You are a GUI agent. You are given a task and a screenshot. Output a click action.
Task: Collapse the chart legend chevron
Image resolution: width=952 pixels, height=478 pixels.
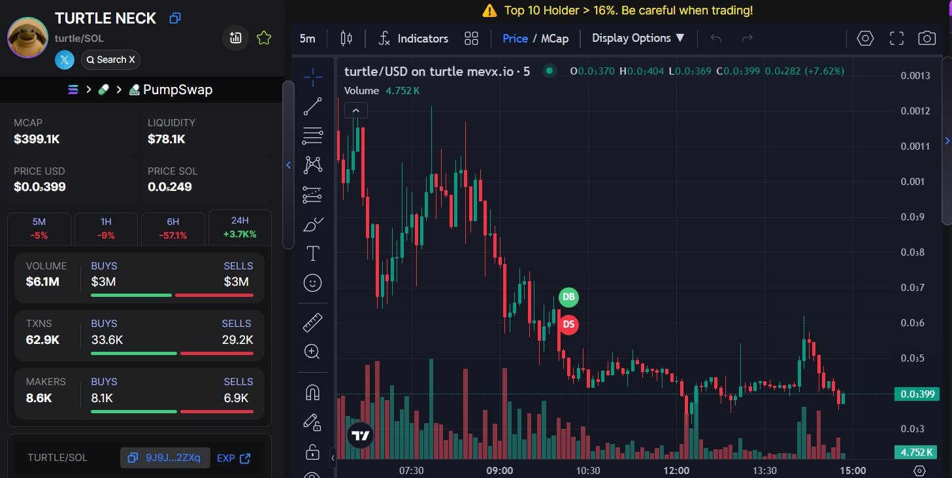tap(356, 111)
